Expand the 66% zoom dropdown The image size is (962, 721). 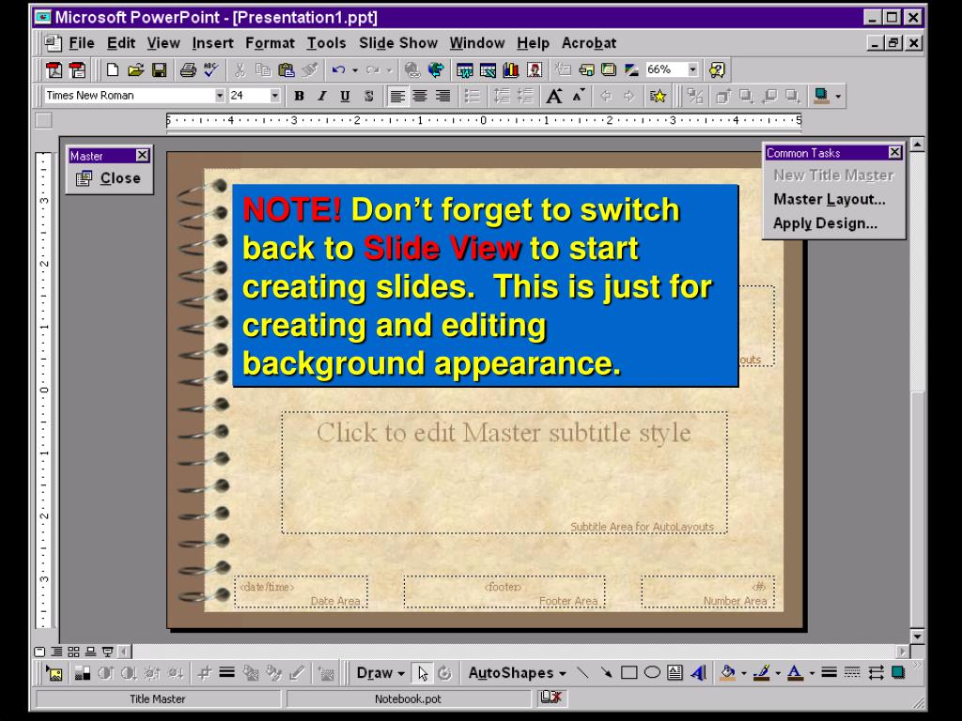pyautogui.click(x=693, y=70)
